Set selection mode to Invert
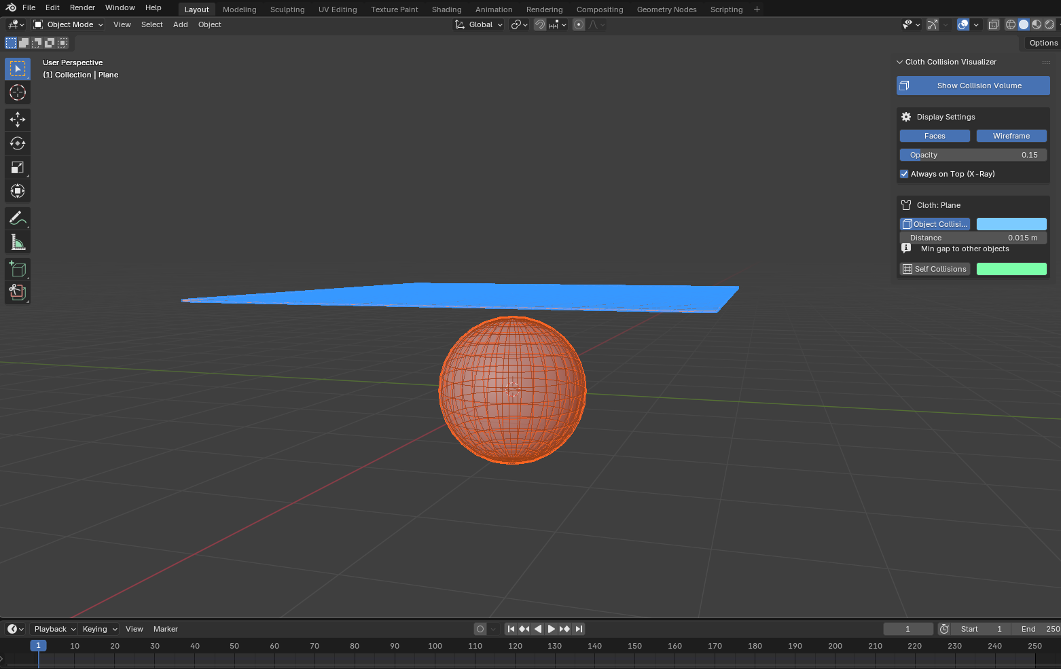This screenshot has height=669, width=1061. (50, 43)
